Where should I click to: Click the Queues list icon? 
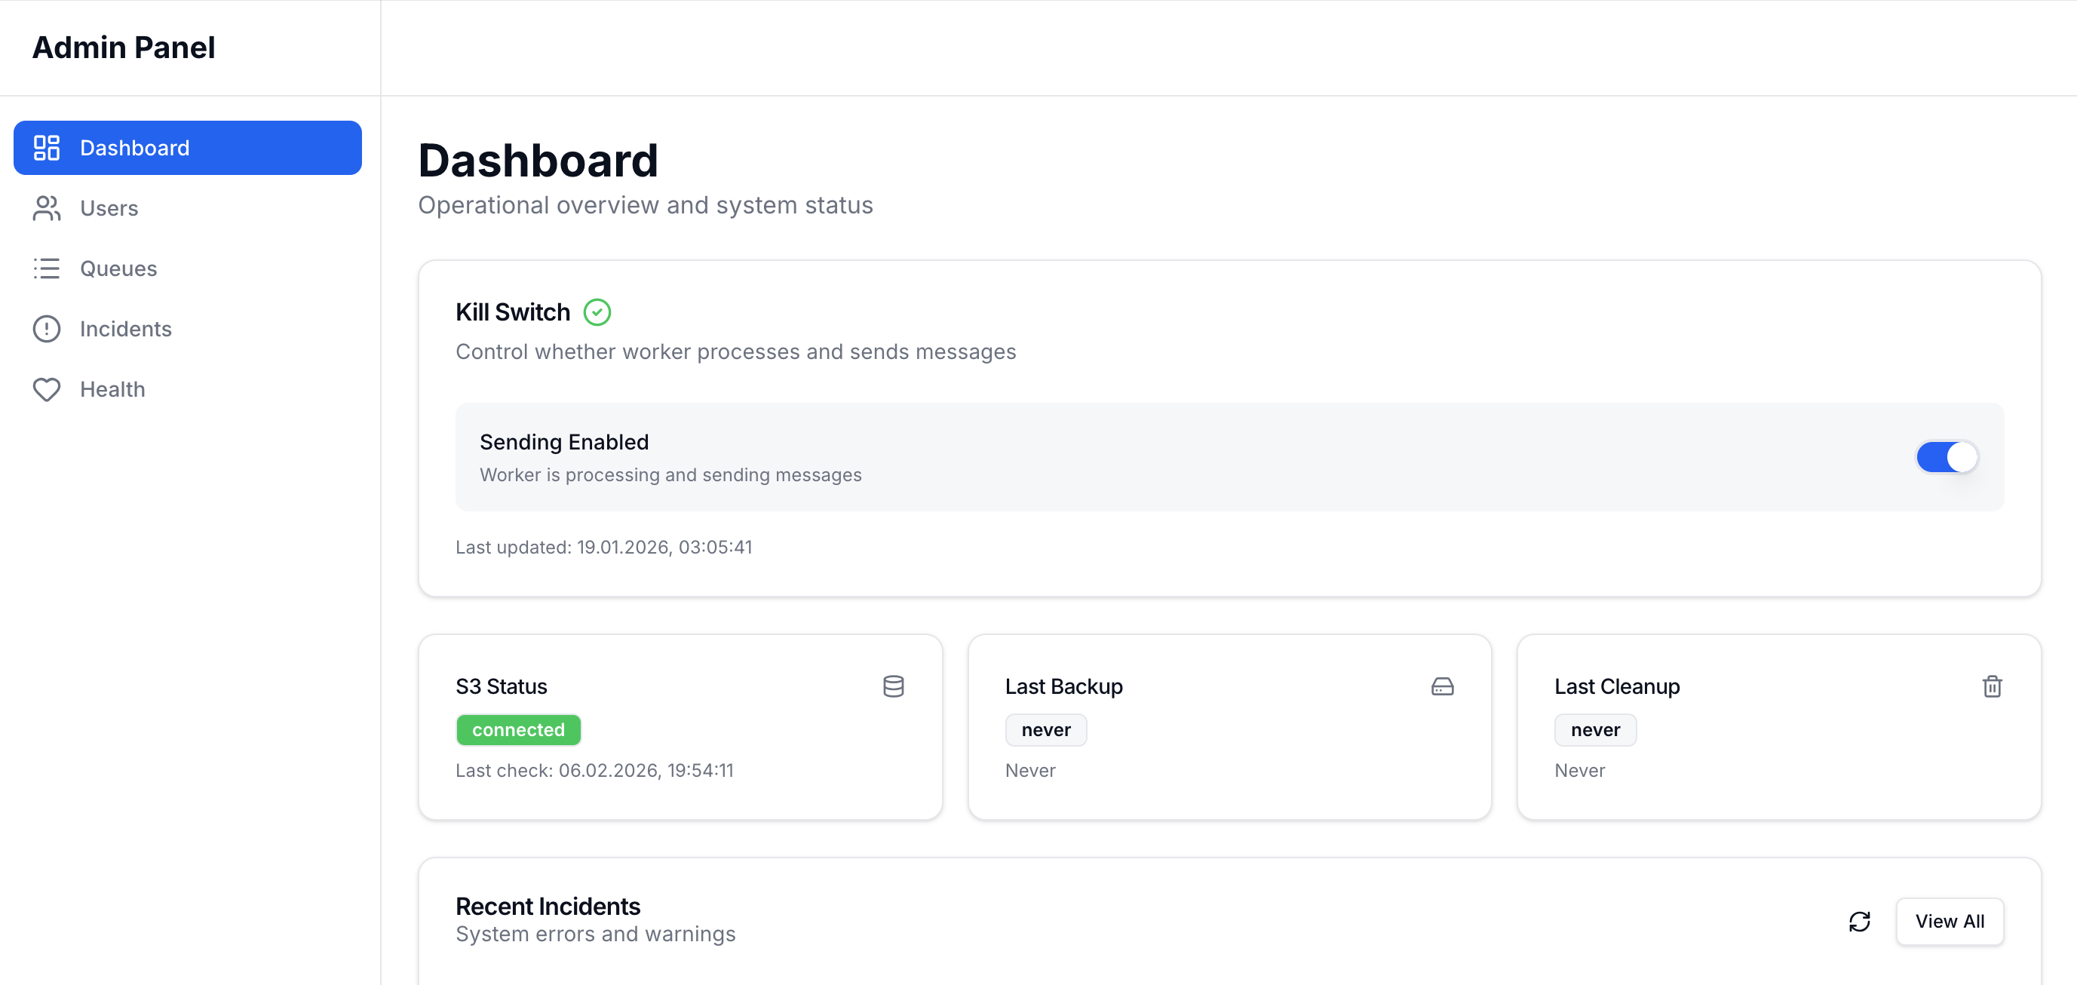point(47,268)
